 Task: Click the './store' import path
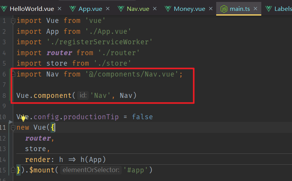pyautogui.click(x=112, y=63)
